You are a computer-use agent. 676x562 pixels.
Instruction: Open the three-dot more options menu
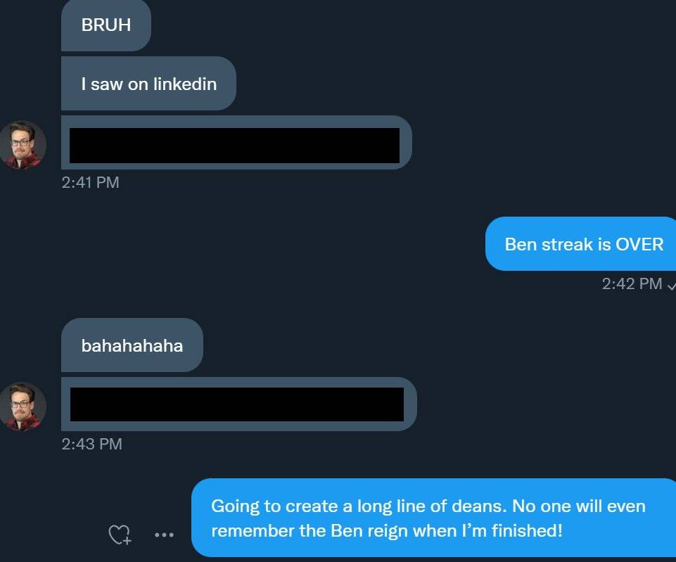(165, 535)
